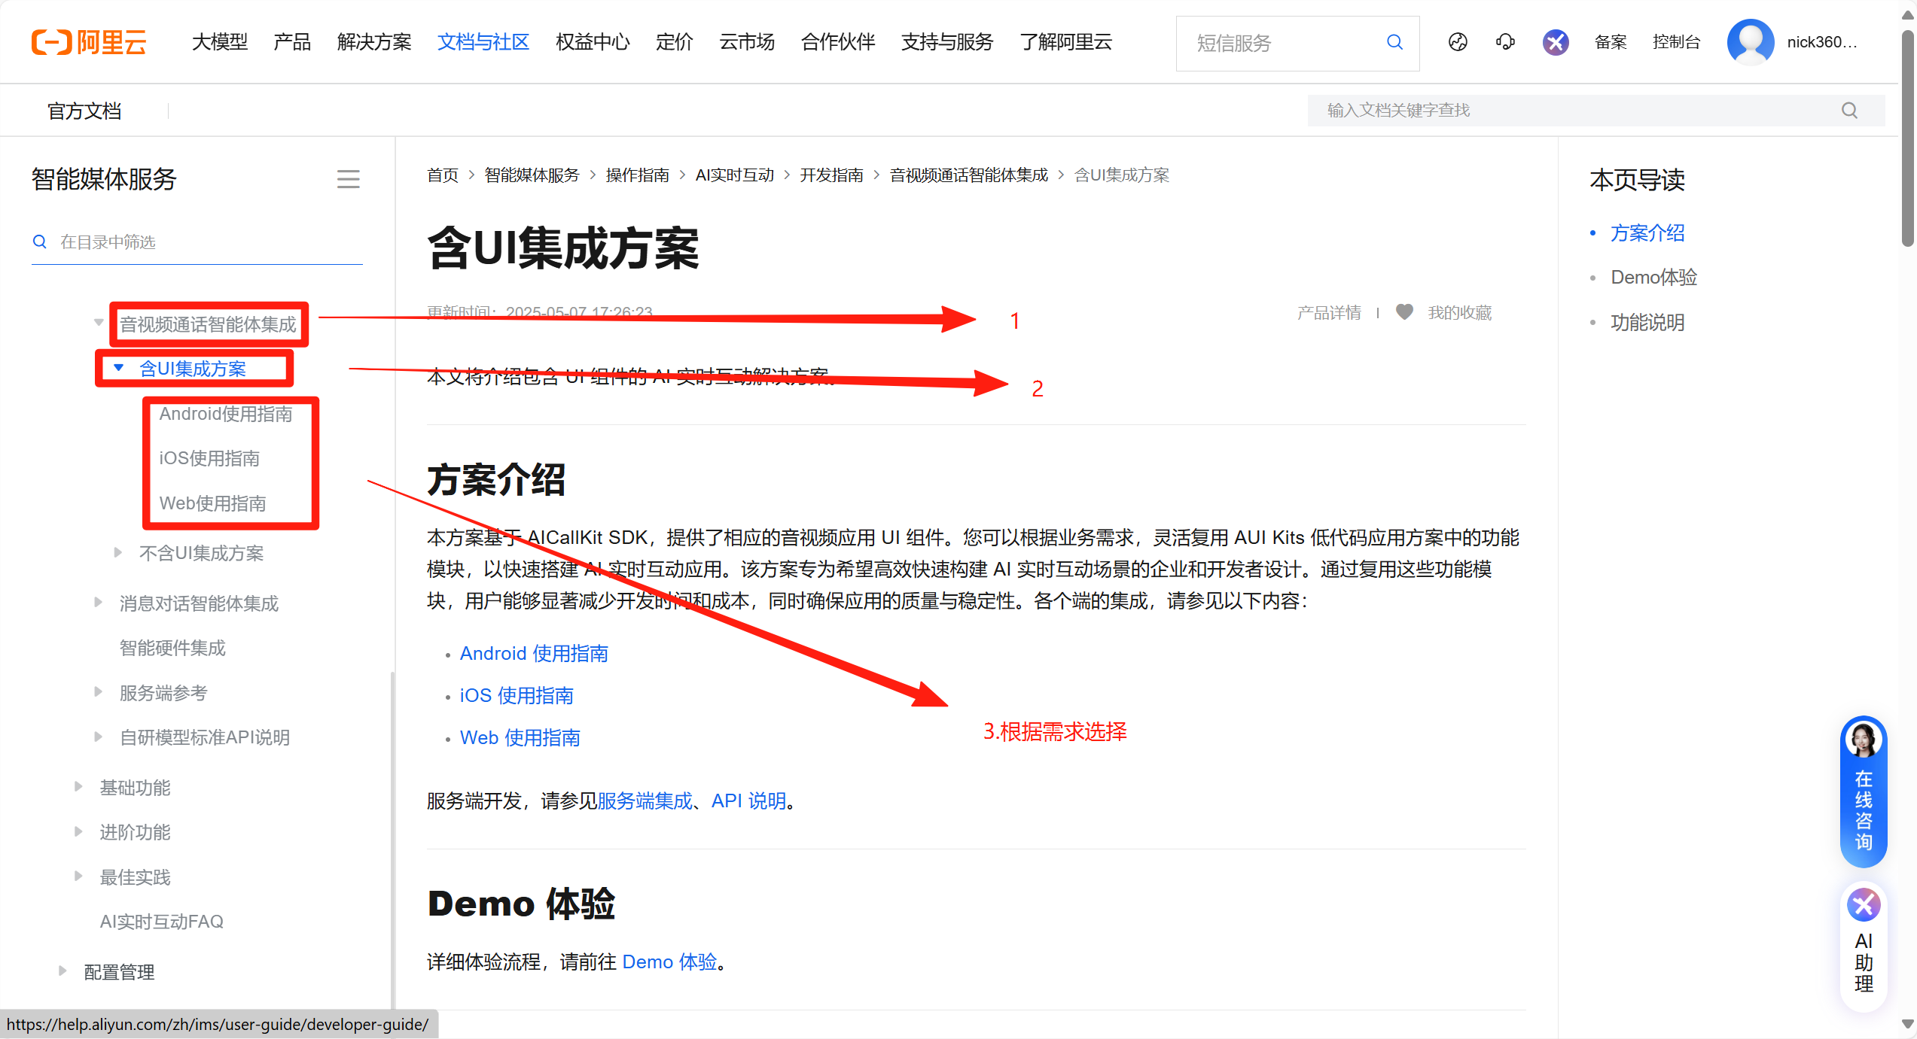1917x1039 pixels.
Task: Select AI实时互动FAQ in the sidebar tree
Action: 162,922
